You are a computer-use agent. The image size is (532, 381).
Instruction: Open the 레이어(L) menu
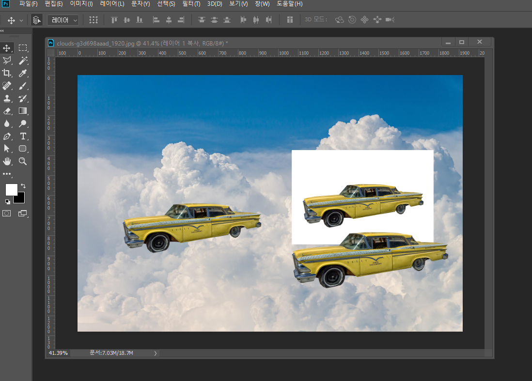click(112, 4)
